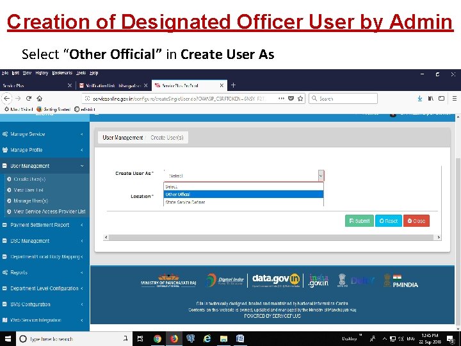The width and height of the screenshot is (461, 346).
Task: Open the Create User As dropdown arrow
Action: click(321, 176)
